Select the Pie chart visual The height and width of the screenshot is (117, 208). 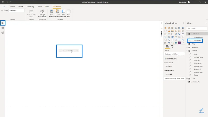[x=176, y=34]
